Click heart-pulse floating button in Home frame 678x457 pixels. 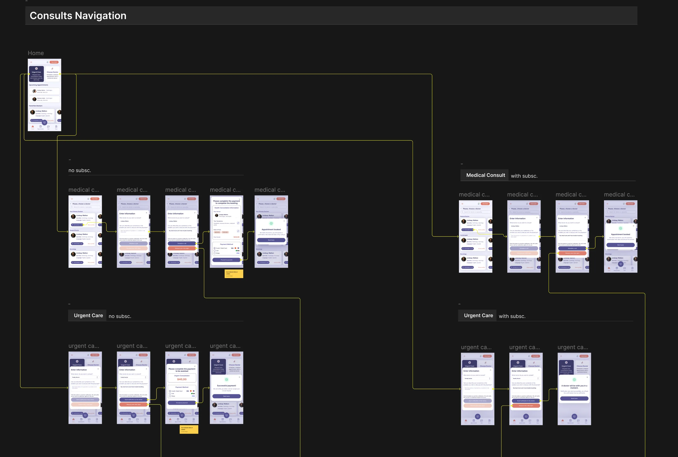[45, 123]
